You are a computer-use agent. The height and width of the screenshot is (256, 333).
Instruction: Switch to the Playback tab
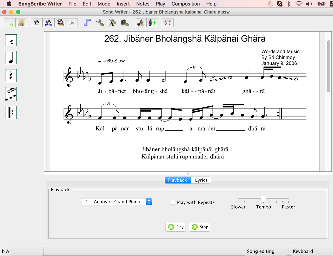(178, 180)
